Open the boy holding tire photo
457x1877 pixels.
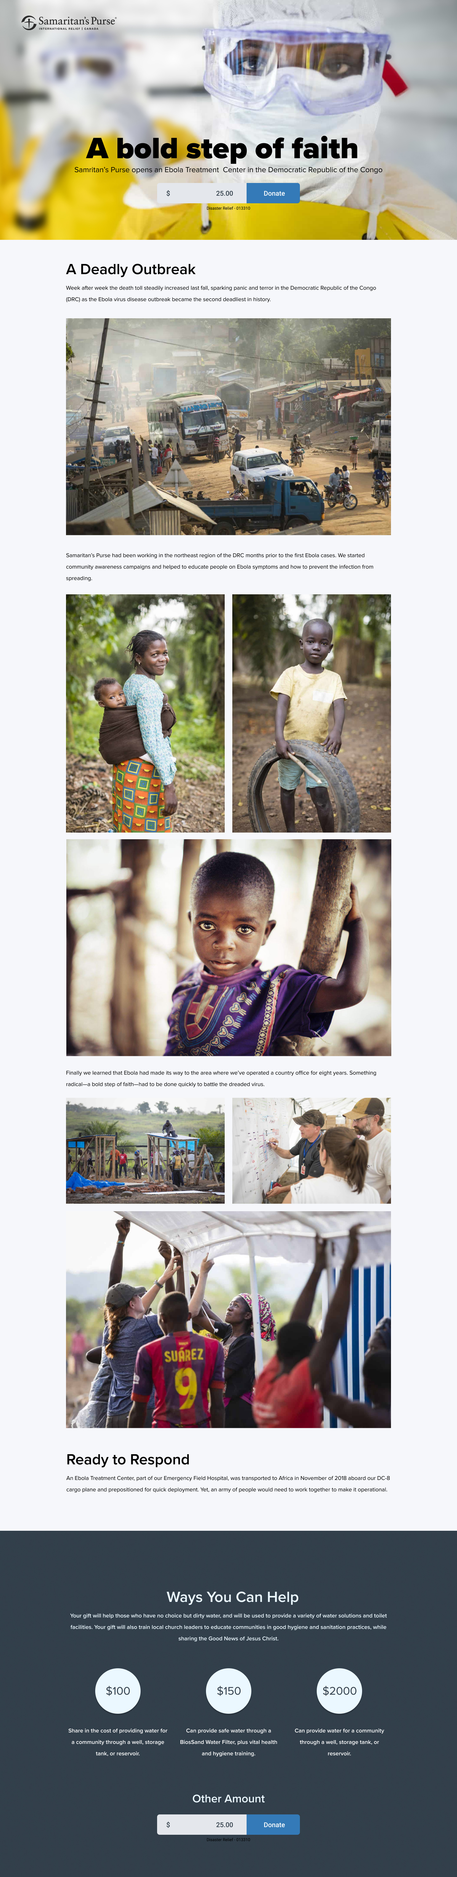click(311, 713)
